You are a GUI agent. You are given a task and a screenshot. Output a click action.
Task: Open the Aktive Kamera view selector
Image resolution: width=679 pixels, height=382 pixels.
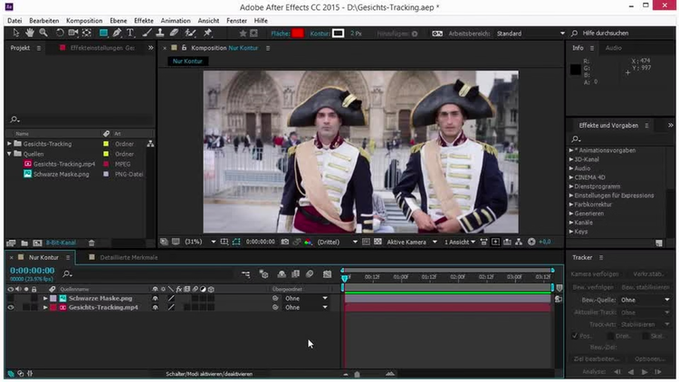click(x=408, y=242)
